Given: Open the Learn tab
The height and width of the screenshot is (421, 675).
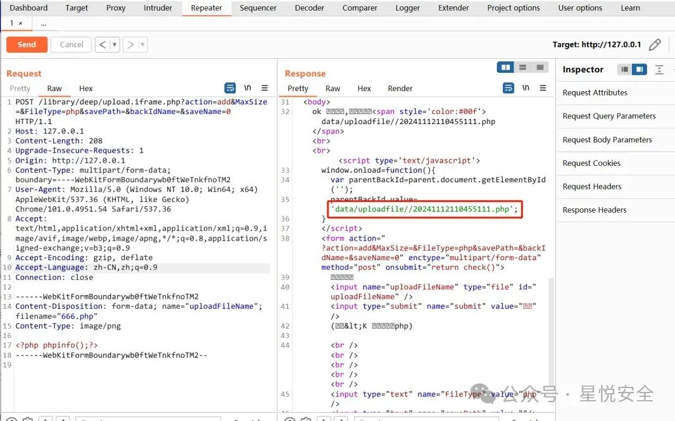Looking at the screenshot, I should click(630, 8).
